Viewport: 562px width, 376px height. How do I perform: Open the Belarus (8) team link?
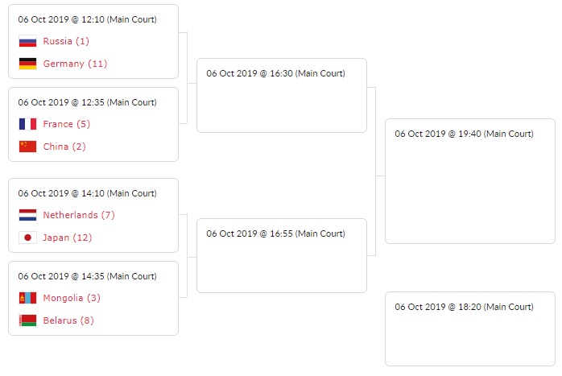pyautogui.click(x=68, y=320)
